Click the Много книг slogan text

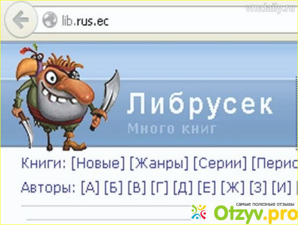[x=172, y=128]
